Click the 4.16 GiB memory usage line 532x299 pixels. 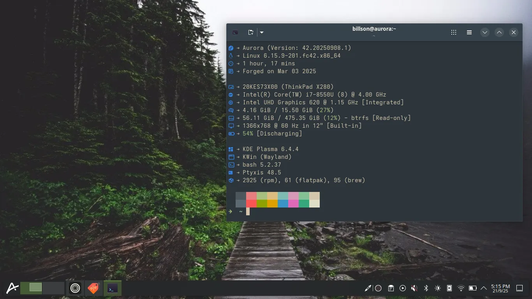pyautogui.click(x=288, y=110)
